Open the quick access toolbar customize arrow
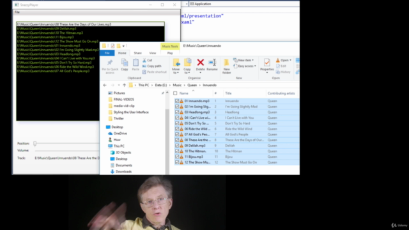409x230 pixels. click(123, 46)
